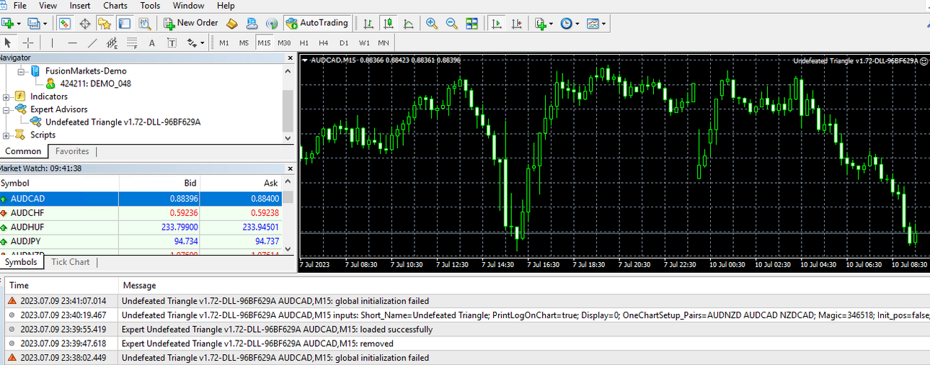Viewport: 930px width, 365px height.
Task: Switch chart to Candlesticks mode
Action: coord(389,23)
